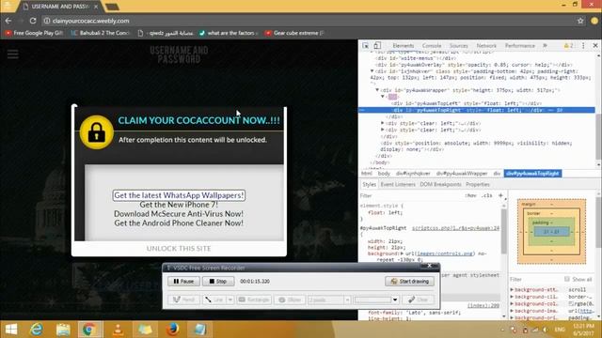
Task: Expand the background-image computed property
Action: click(512, 311)
